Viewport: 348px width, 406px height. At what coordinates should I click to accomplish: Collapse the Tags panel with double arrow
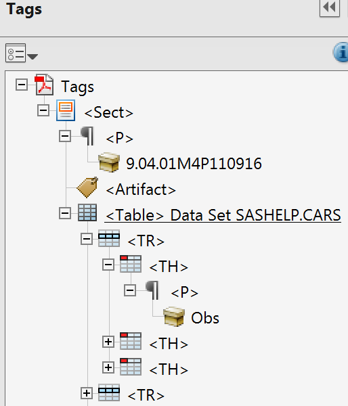330,7
